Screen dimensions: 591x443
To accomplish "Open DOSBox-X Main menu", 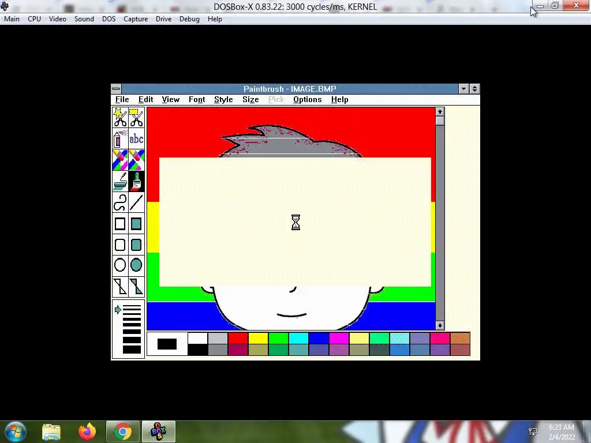I will coord(12,19).
